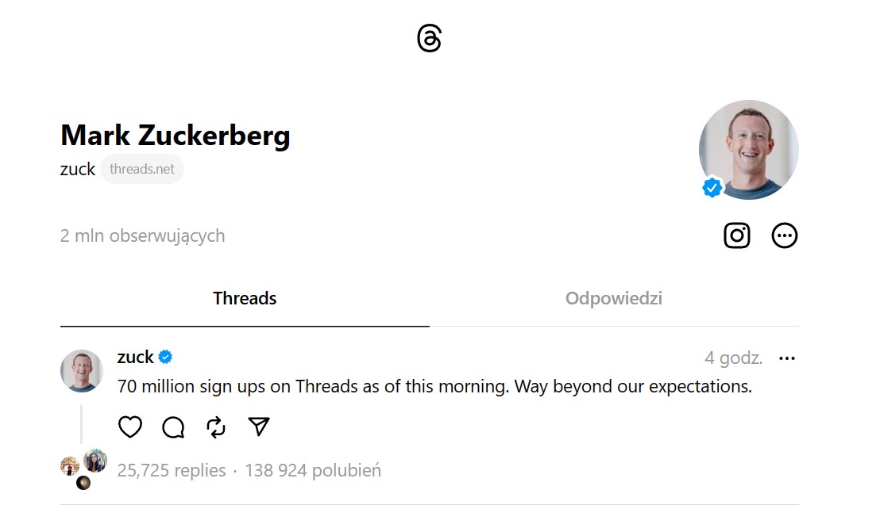Image resolution: width=880 pixels, height=505 pixels.
Task: View the 138 924 polubień likes list
Action: point(313,470)
